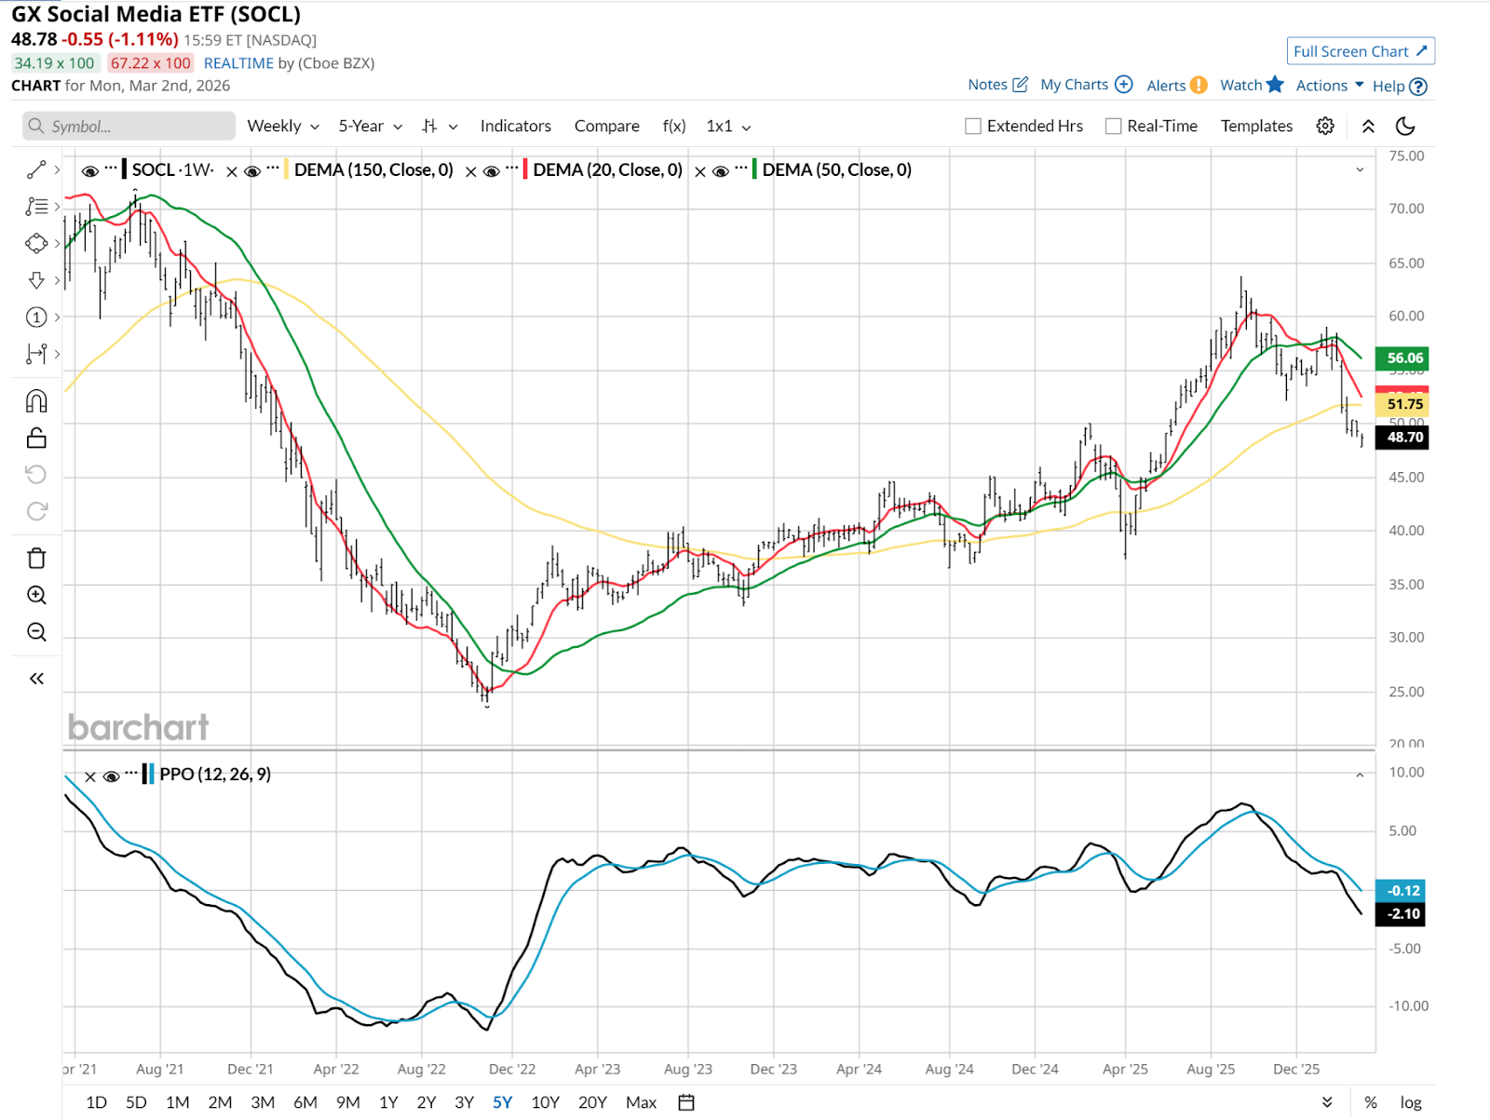The image size is (1490, 1120).
Task: Toggle percent scale with % button
Action: point(1371,1102)
